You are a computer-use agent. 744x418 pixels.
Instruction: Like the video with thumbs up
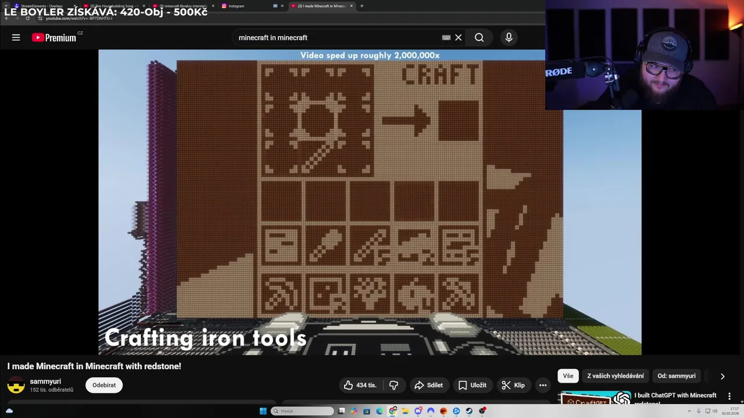tap(360, 385)
